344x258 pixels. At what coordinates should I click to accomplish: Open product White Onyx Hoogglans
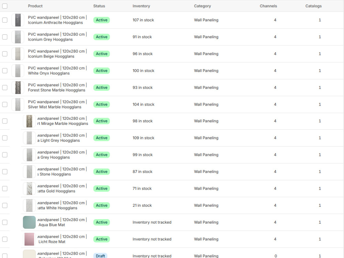coord(57,71)
